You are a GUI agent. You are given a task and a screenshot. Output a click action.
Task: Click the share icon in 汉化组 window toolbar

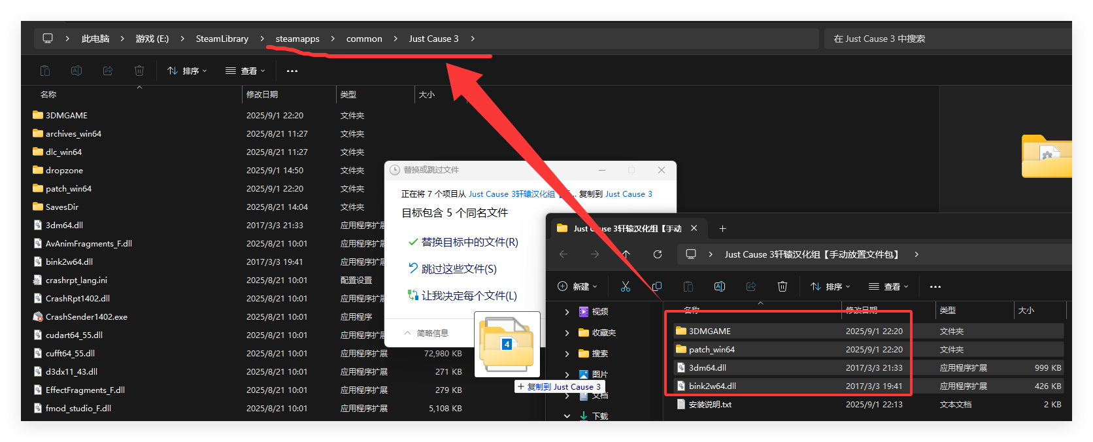click(x=751, y=286)
